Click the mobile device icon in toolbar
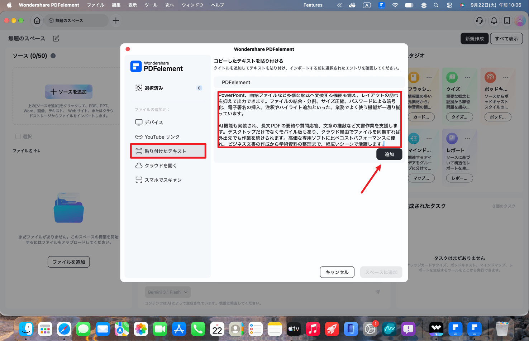Viewport: 529px width, 341px height. click(507, 21)
